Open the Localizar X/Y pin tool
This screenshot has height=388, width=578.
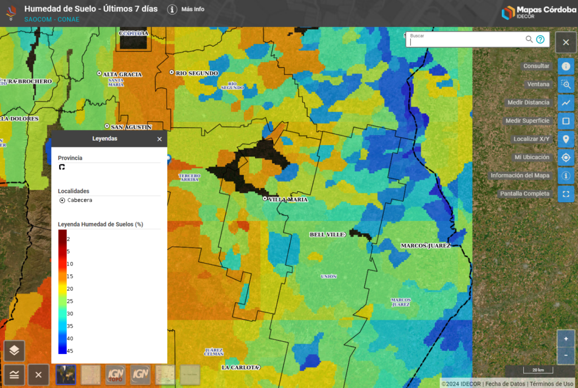pos(566,139)
